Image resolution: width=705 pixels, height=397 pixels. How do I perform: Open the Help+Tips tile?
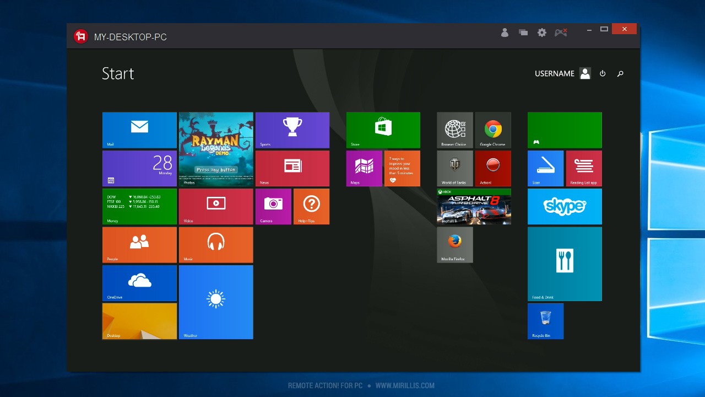coord(311,207)
